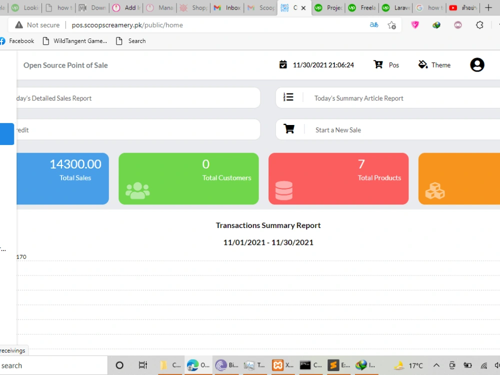The image size is (500, 375).
Task: Click the Pos link in header
Action: [394, 65]
